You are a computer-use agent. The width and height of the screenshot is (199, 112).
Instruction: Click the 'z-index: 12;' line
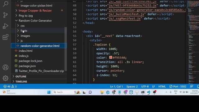(107, 75)
